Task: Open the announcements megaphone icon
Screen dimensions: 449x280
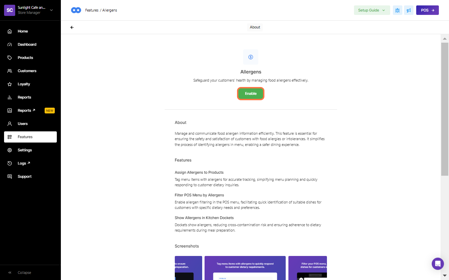Action: pos(409,10)
